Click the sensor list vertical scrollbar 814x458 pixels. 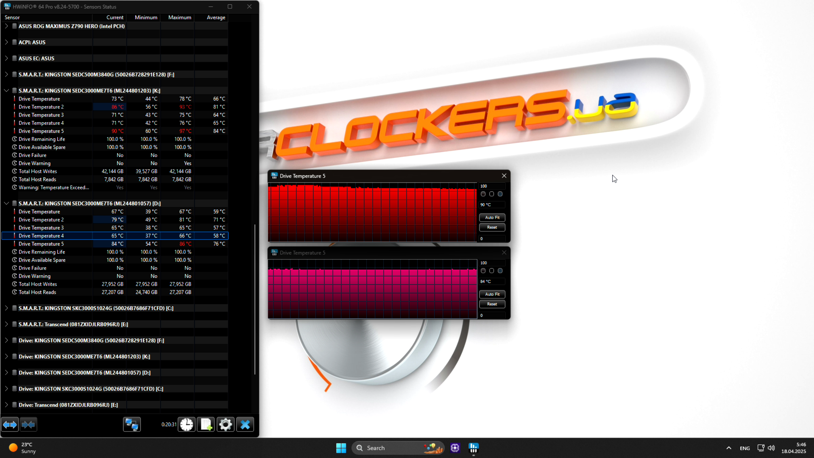255,299
